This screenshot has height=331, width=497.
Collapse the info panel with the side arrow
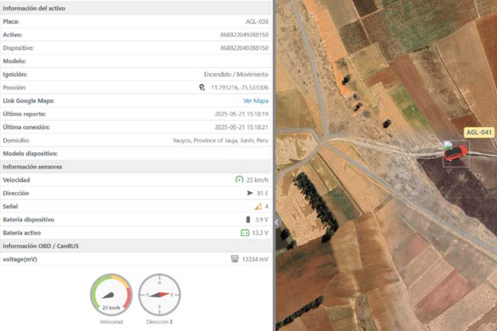[276, 222]
